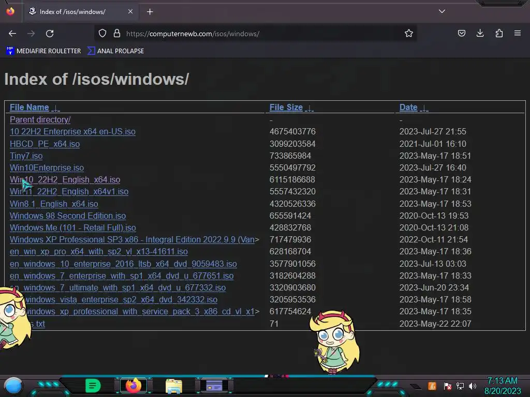Open the tracking protection shield icon
The width and height of the screenshot is (530, 397).
point(102,34)
